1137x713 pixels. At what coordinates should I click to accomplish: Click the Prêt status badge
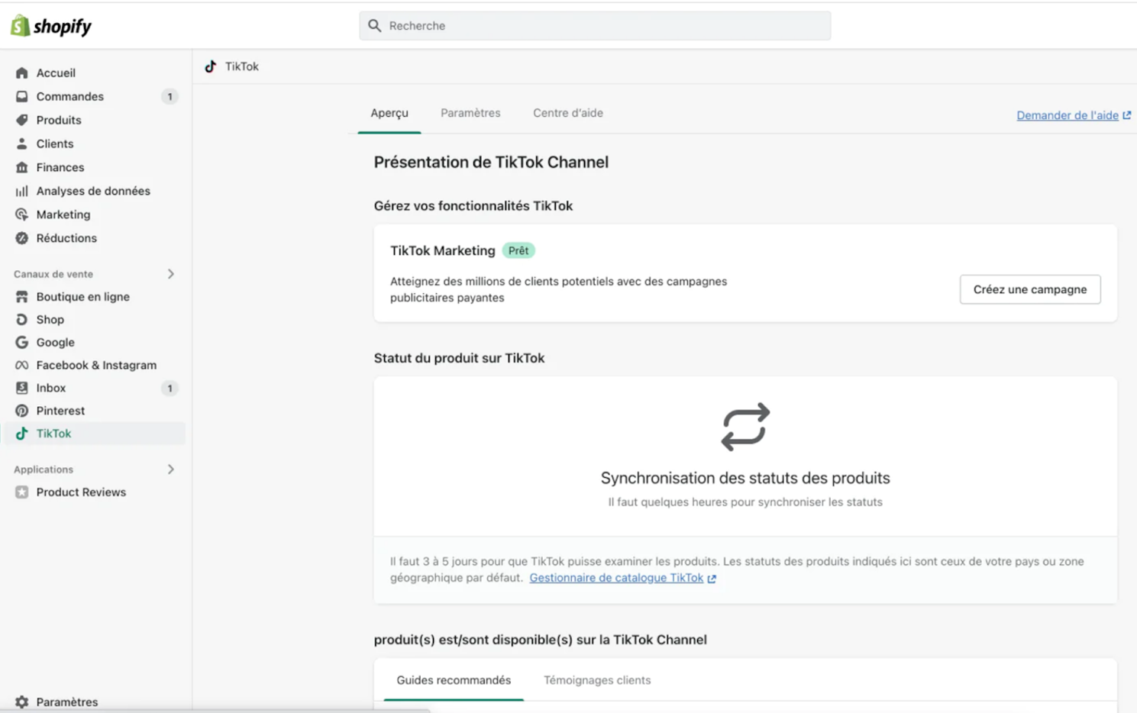pos(518,250)
